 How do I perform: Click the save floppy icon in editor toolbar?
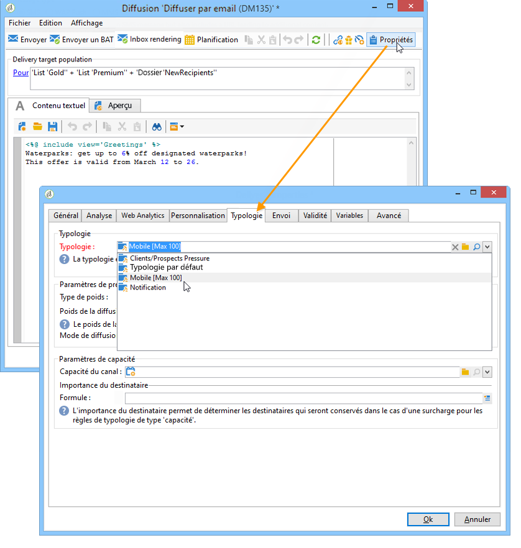coord(52,127)
